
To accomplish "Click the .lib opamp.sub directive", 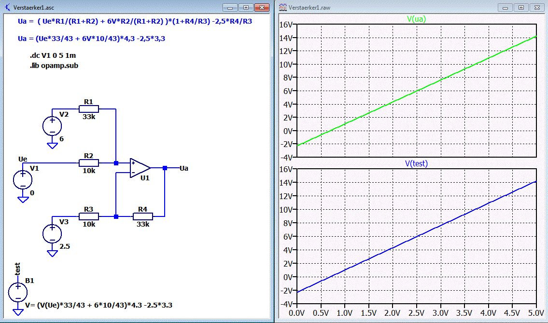I will (54, 66).
